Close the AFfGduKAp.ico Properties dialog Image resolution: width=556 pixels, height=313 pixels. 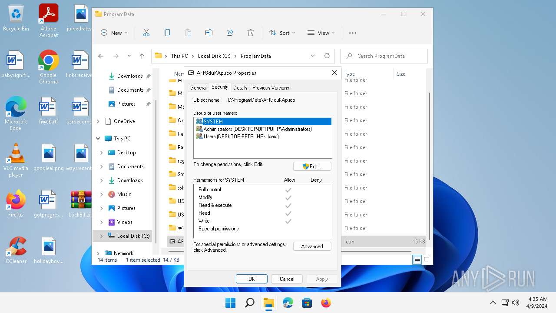[334, 73]
